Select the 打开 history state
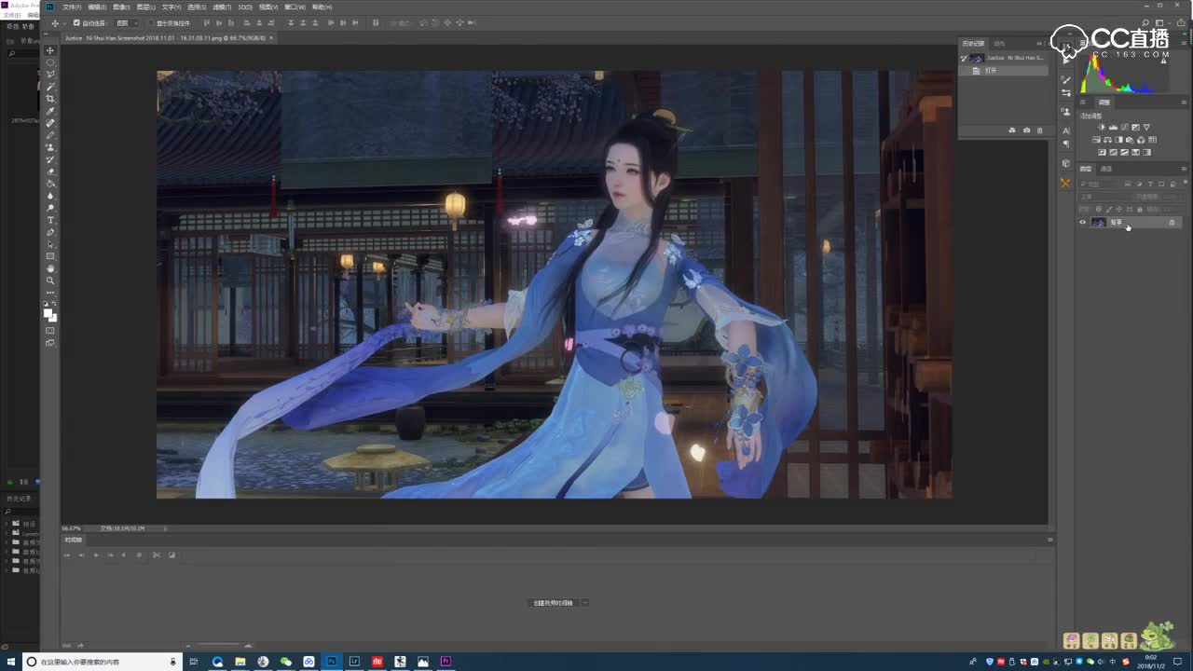The width and height of the screenshot is (1193, 671). pyautogui.click(x=1005, y=71)
